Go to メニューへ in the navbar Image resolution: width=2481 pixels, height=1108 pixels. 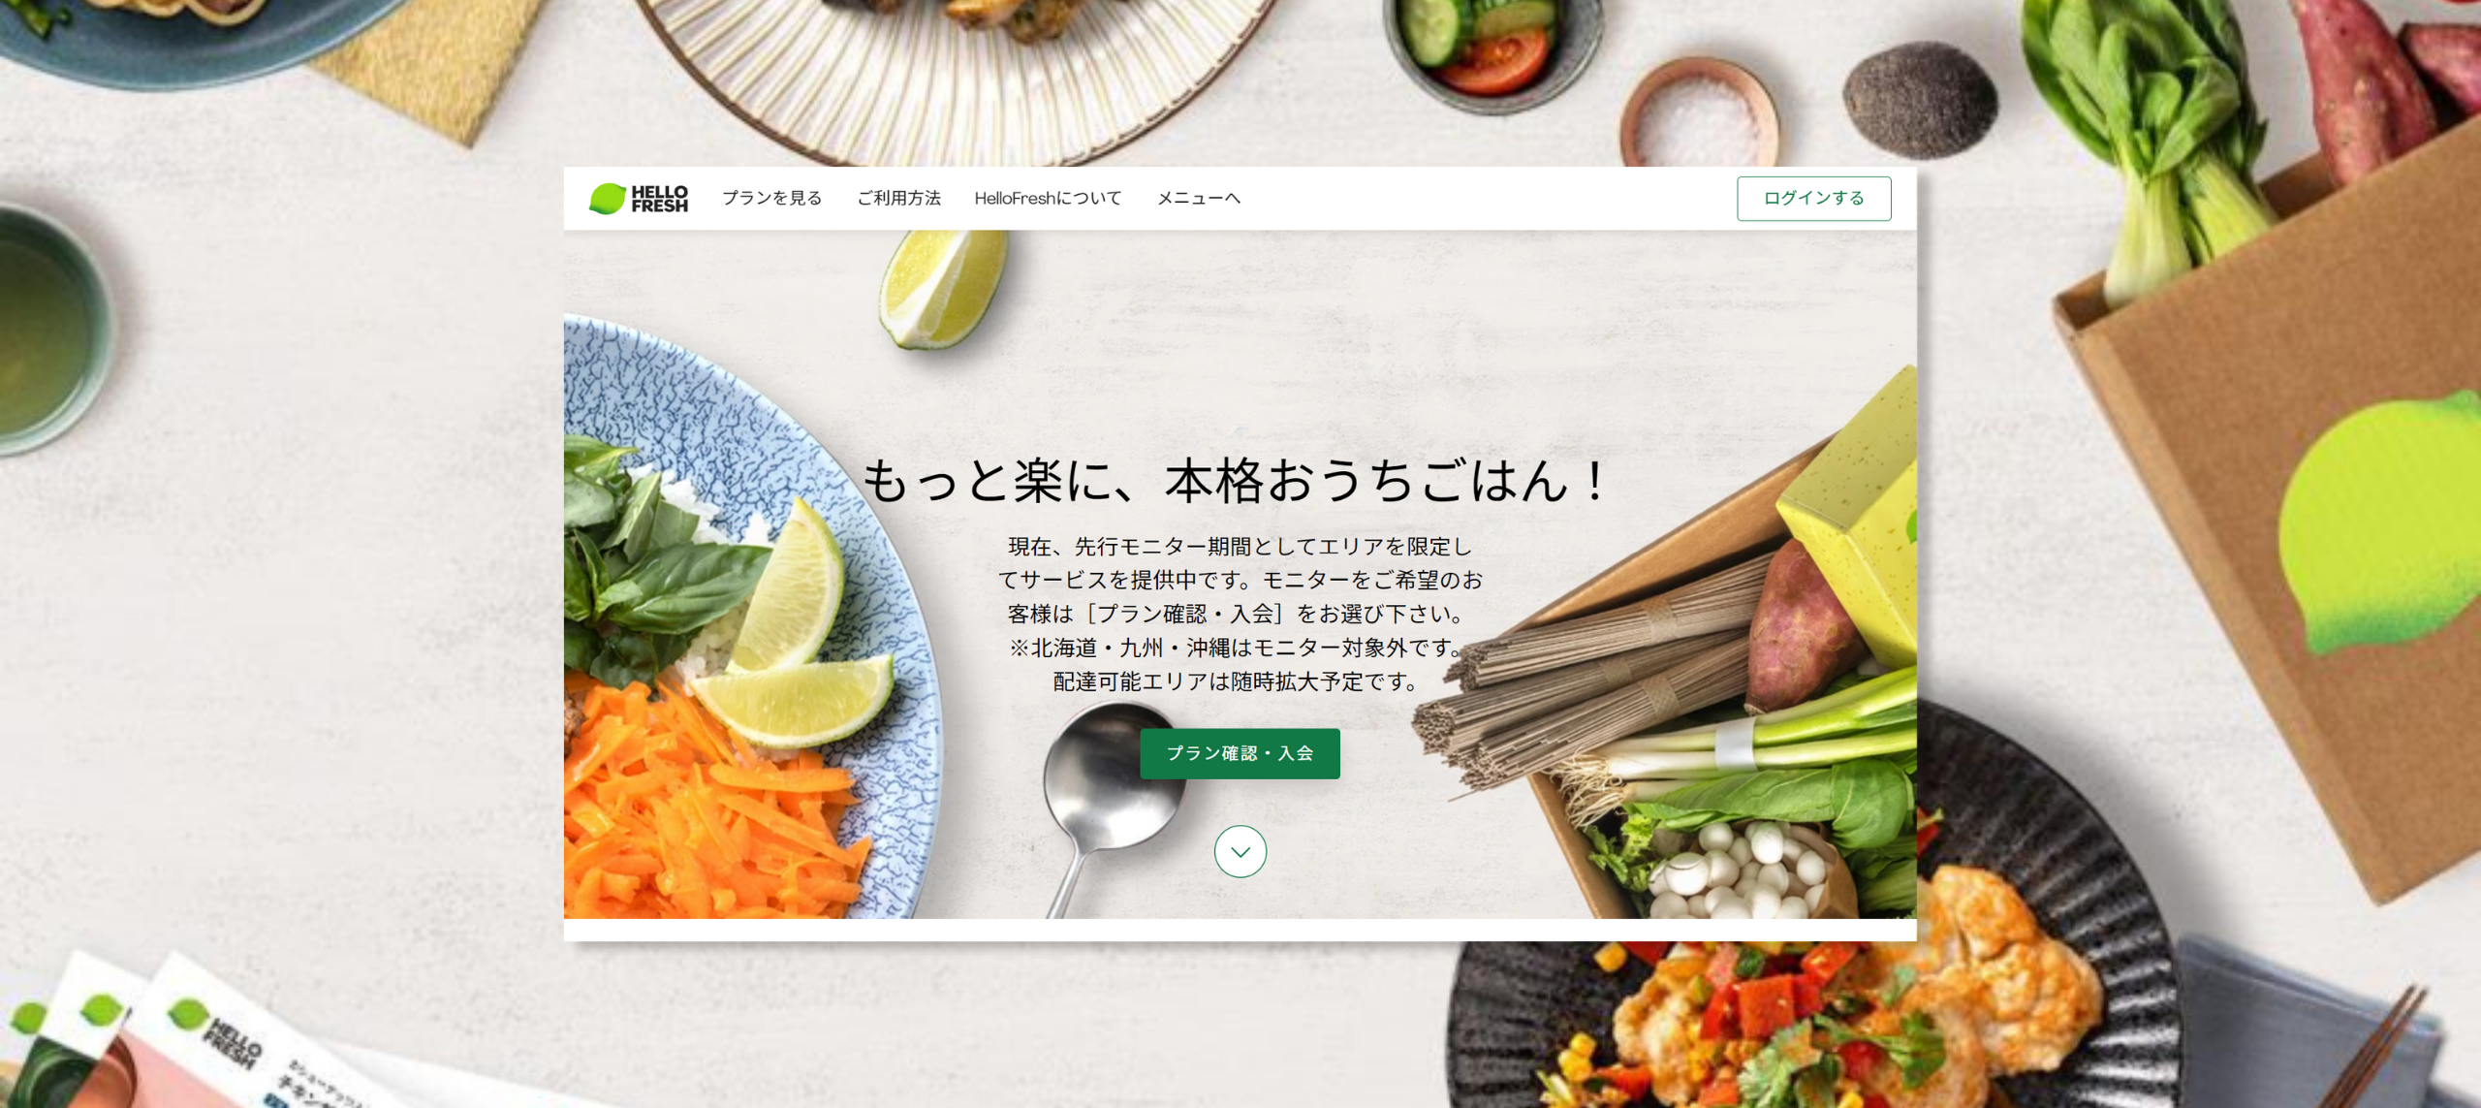[1198, 199]
